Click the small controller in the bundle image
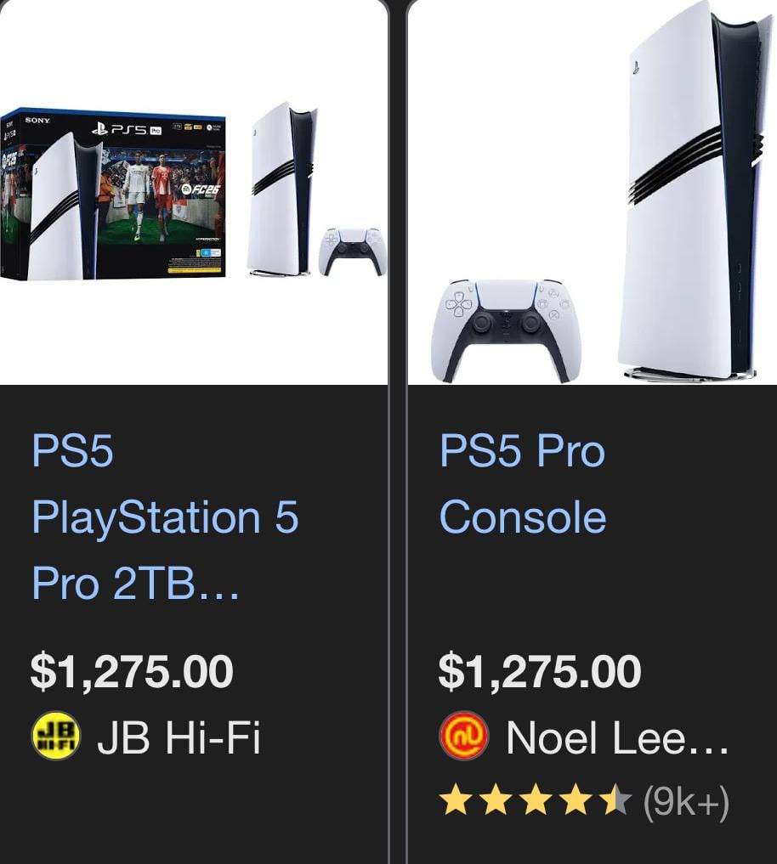The height and width of the screenshot is (864, 777). coord(352,251)
